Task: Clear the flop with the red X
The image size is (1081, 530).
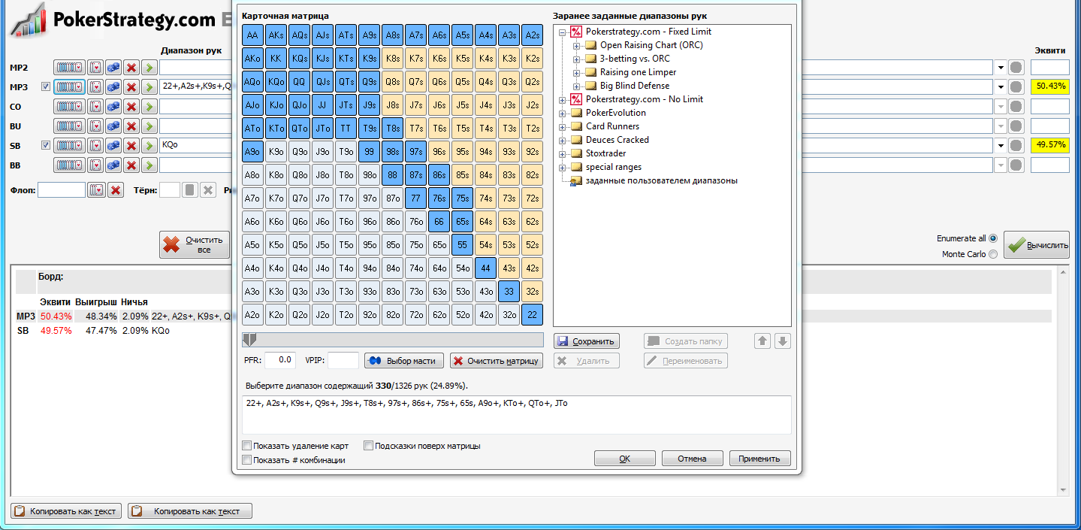Action: pos(116,190)
